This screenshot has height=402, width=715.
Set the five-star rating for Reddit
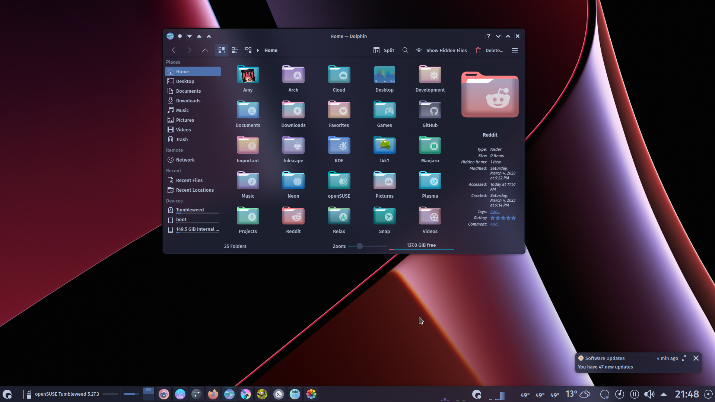point(513,218)
